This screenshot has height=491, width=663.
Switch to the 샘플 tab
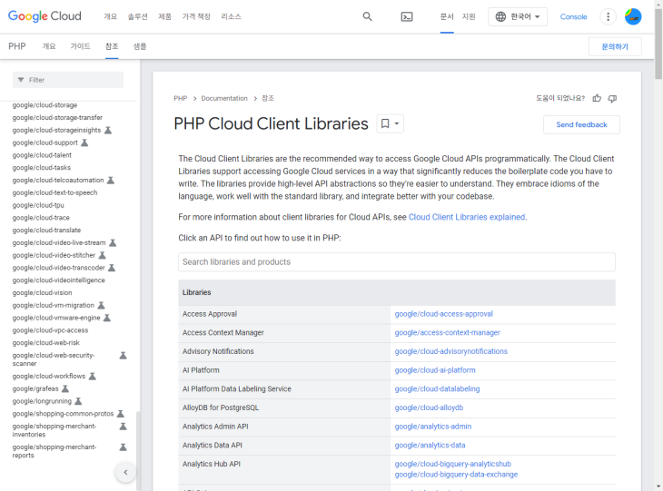point(140,46)
